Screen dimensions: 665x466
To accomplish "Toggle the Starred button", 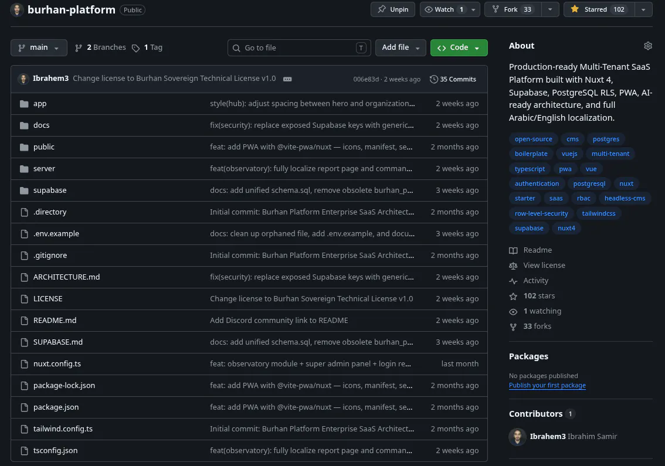I will pos(599,9).
